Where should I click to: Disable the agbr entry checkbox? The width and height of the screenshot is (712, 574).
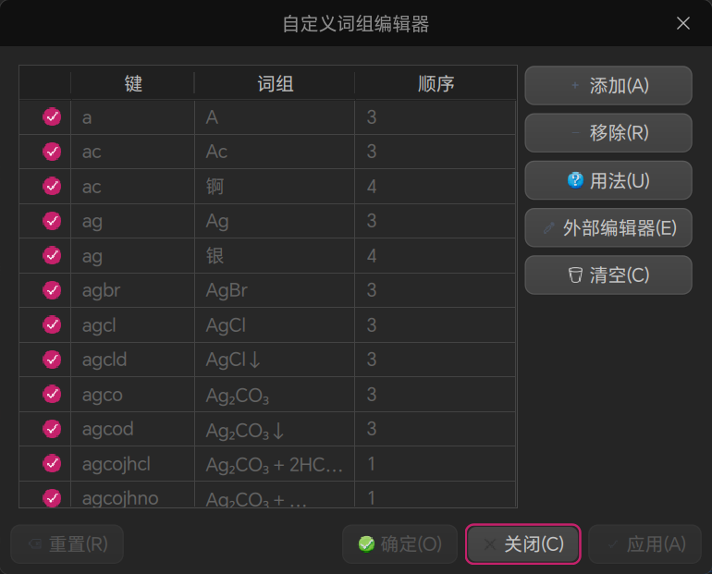pos(52,290)
